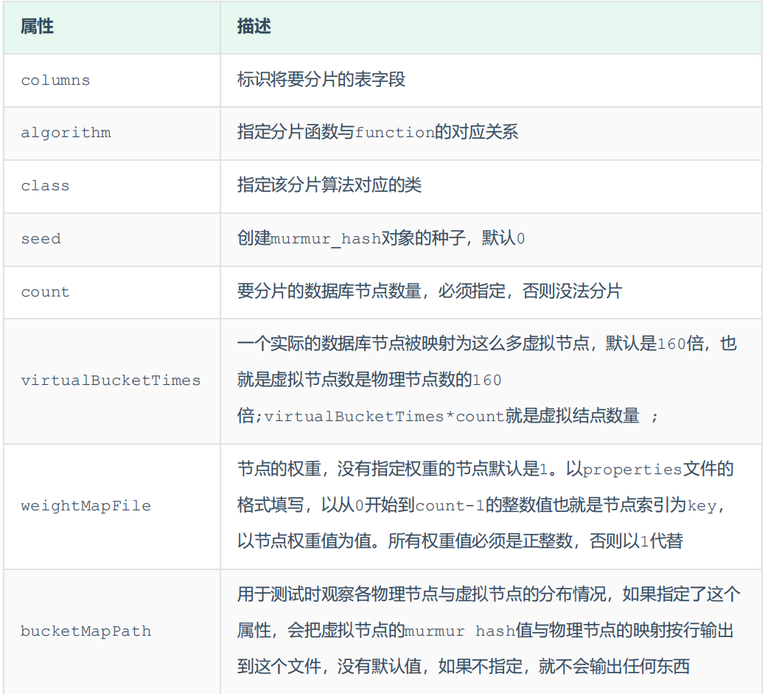Viewport: 765px width, 694px height.
Task: Select the columns attribute name
Action: coord(55,80)
